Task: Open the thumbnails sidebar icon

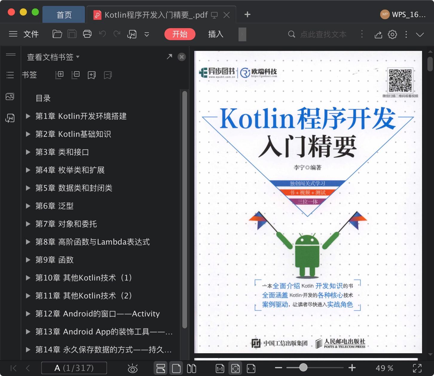Action: (10, 97)
